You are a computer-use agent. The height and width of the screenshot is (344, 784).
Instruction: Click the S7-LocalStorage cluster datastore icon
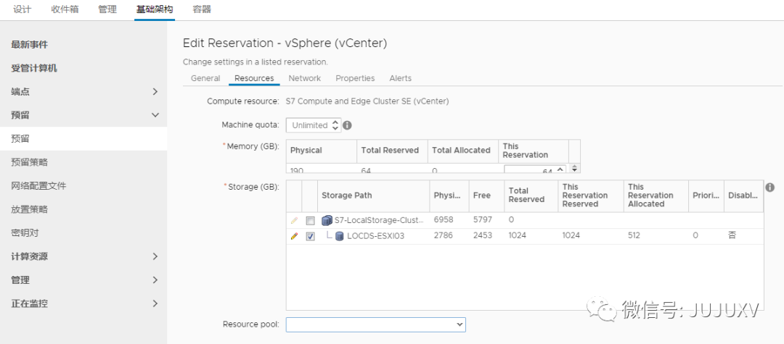327,220
